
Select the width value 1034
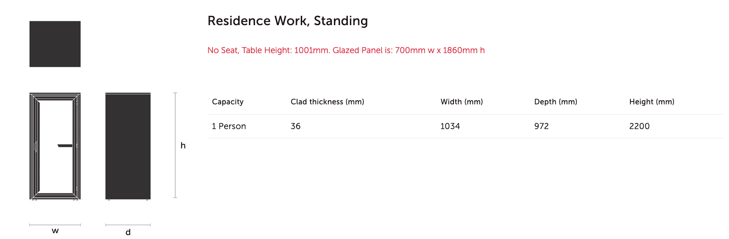(x=450, y=126)
